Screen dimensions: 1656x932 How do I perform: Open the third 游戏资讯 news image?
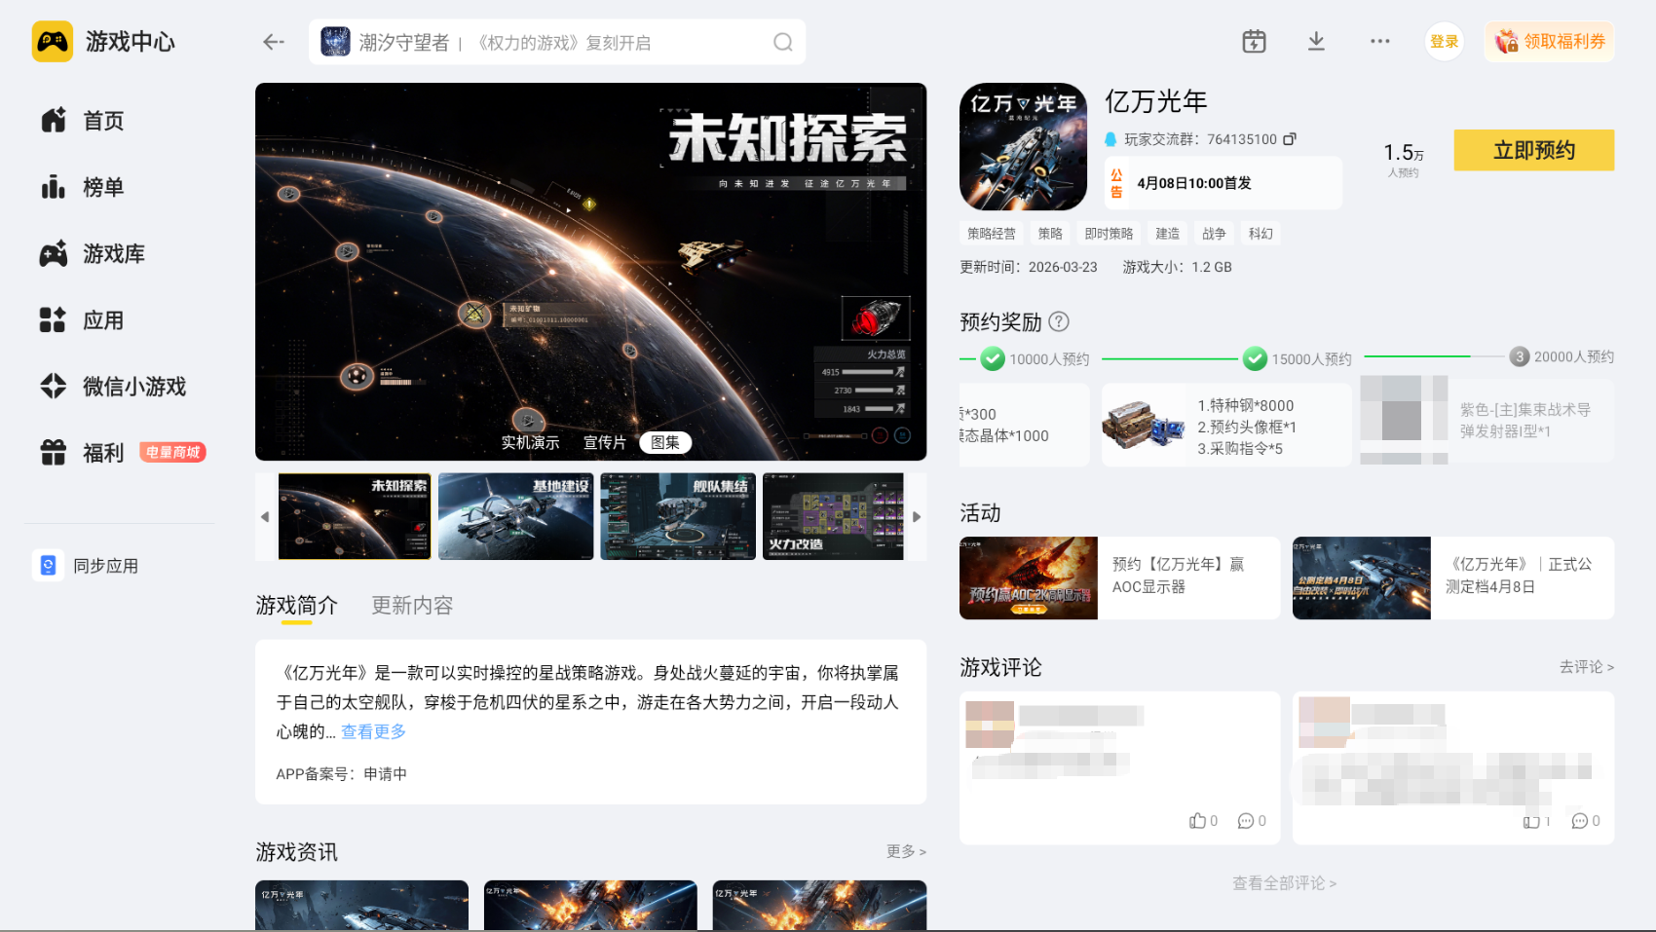(x=819, y=906)
